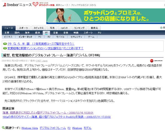165x132 pixels.
Task: Open the インターネット subcategory
Action: coord(25,37)
